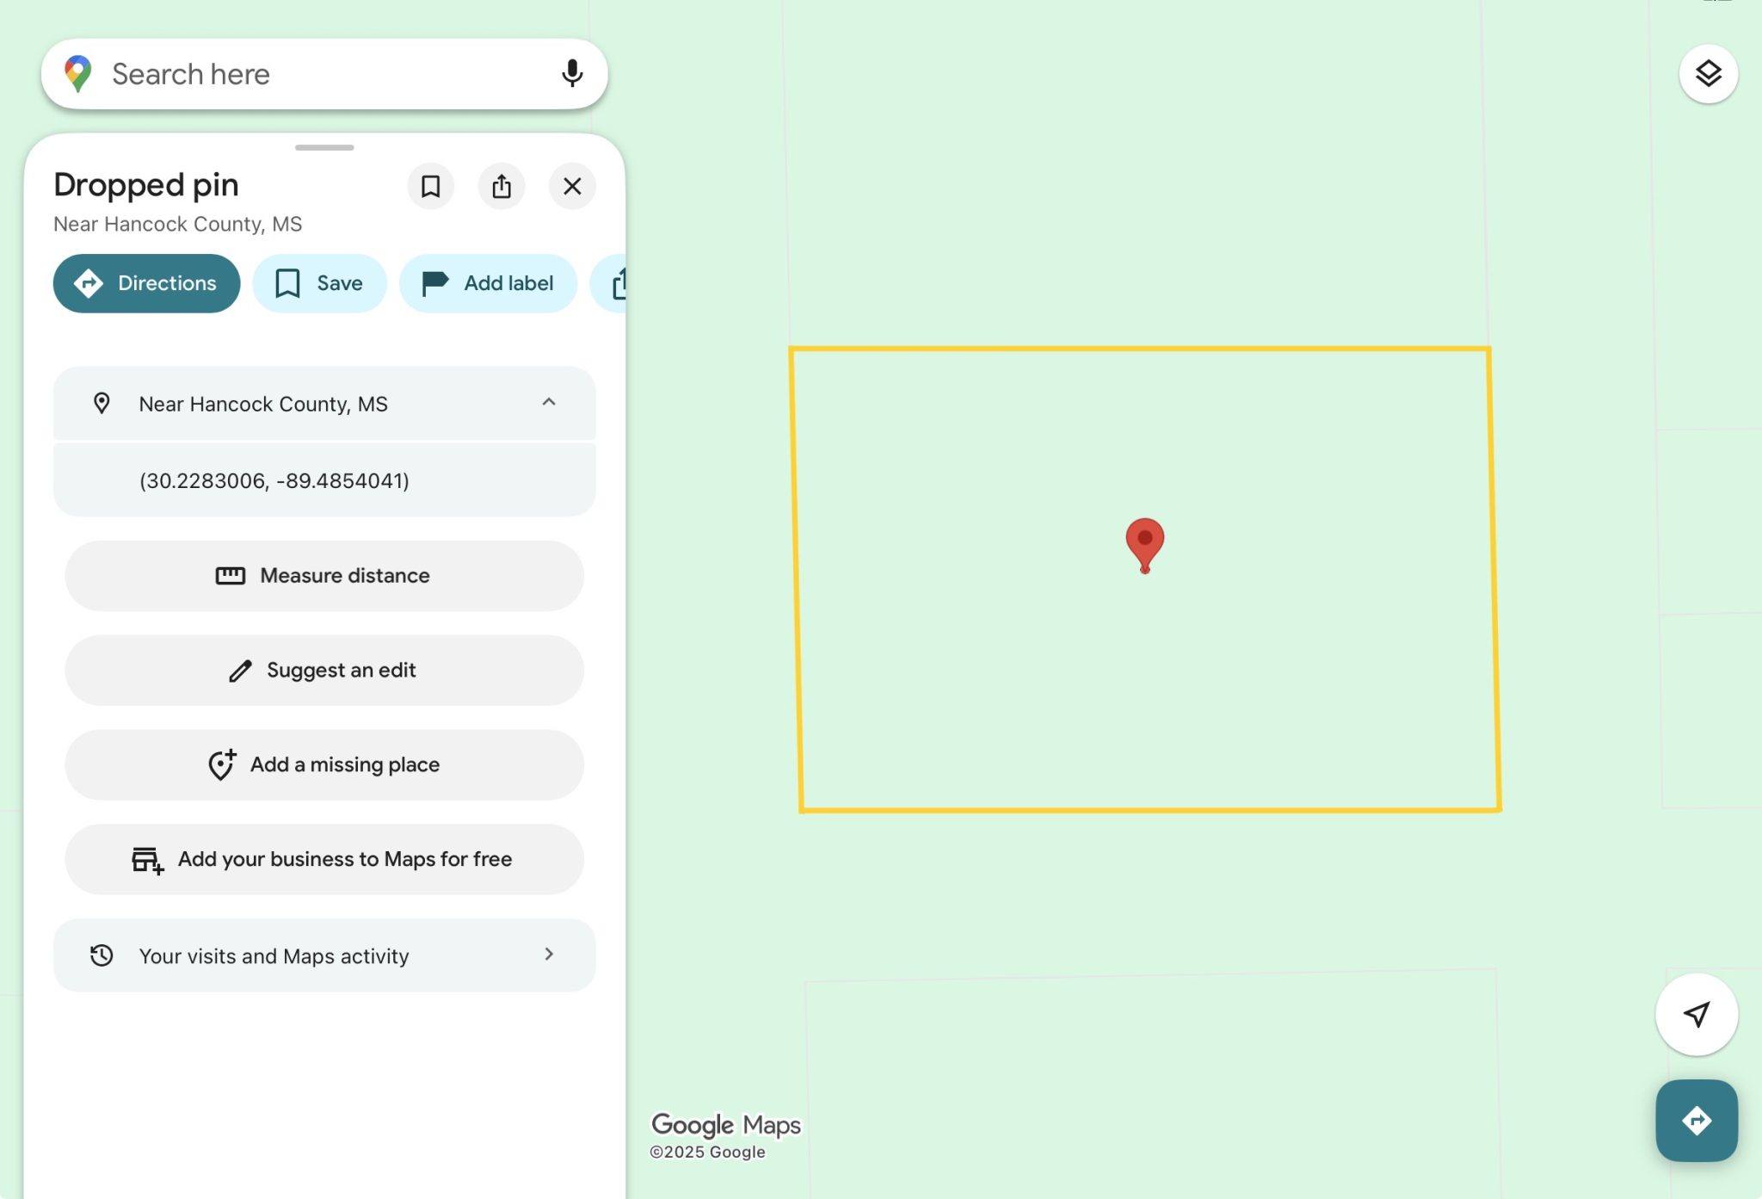Image resolution: width=1762 pixels, height=1199 pixels.
Task: Click Add your business to Maps for free
Action: tap(323, 859)
